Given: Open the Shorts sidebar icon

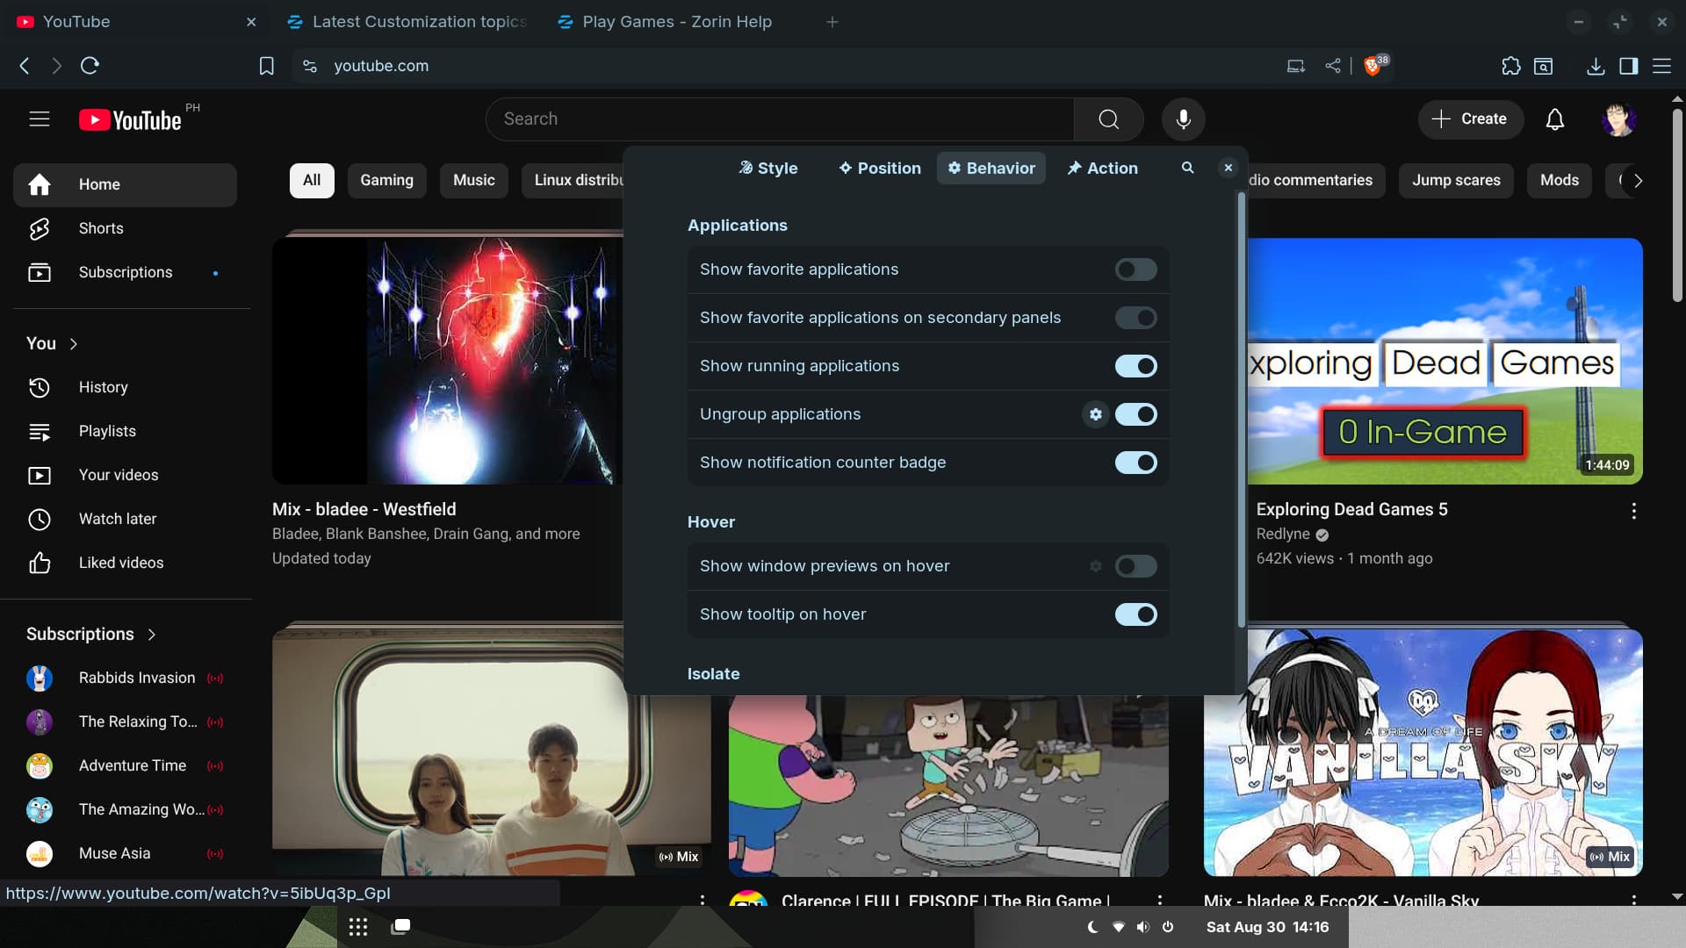Looking at the screenshot, I should coord(40,228).
